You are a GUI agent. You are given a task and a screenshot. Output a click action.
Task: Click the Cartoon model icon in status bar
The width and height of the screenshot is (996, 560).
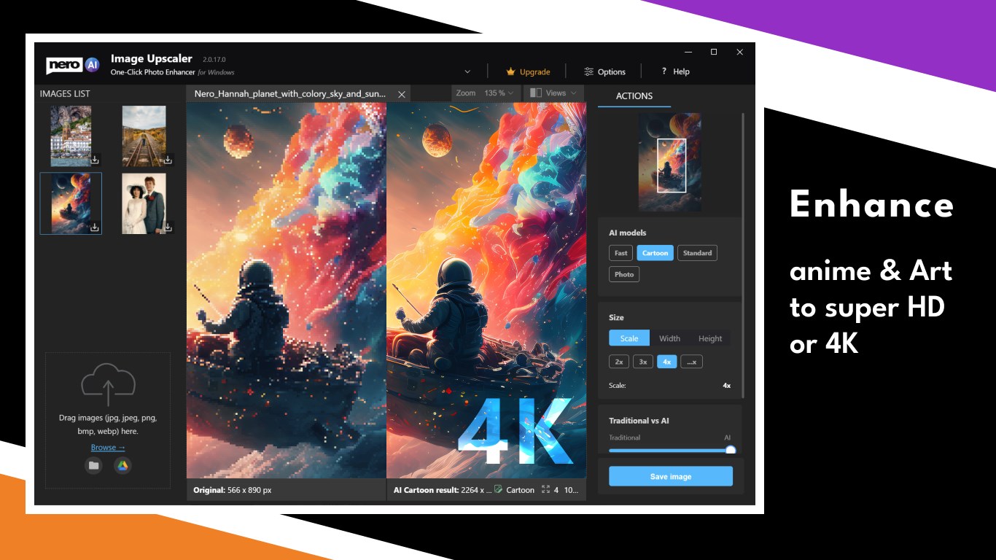coord(498,489)
